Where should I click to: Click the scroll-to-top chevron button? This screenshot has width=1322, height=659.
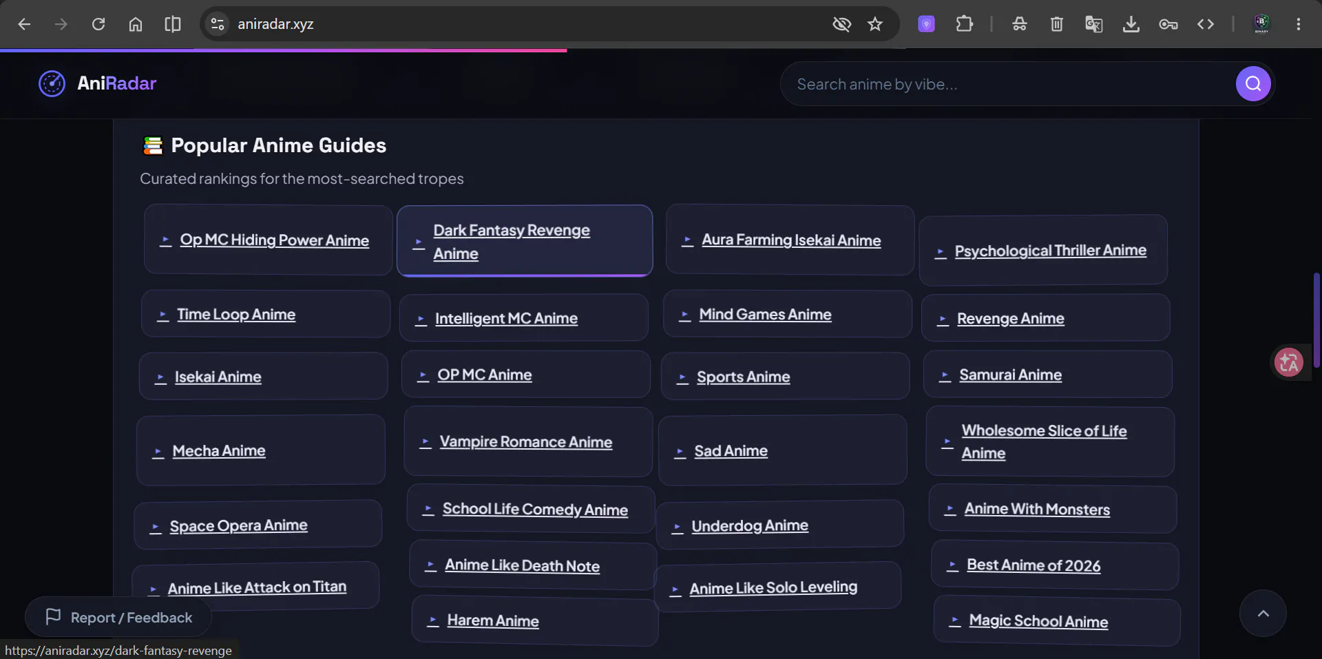point(1263,614)
